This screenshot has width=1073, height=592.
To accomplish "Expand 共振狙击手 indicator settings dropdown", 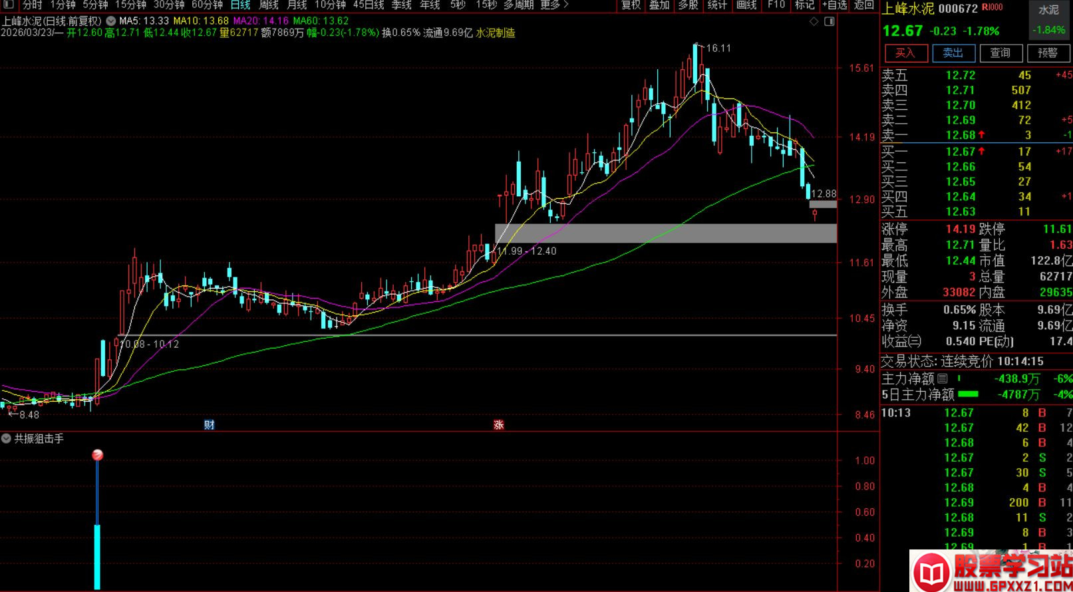I will click(6, 438).
